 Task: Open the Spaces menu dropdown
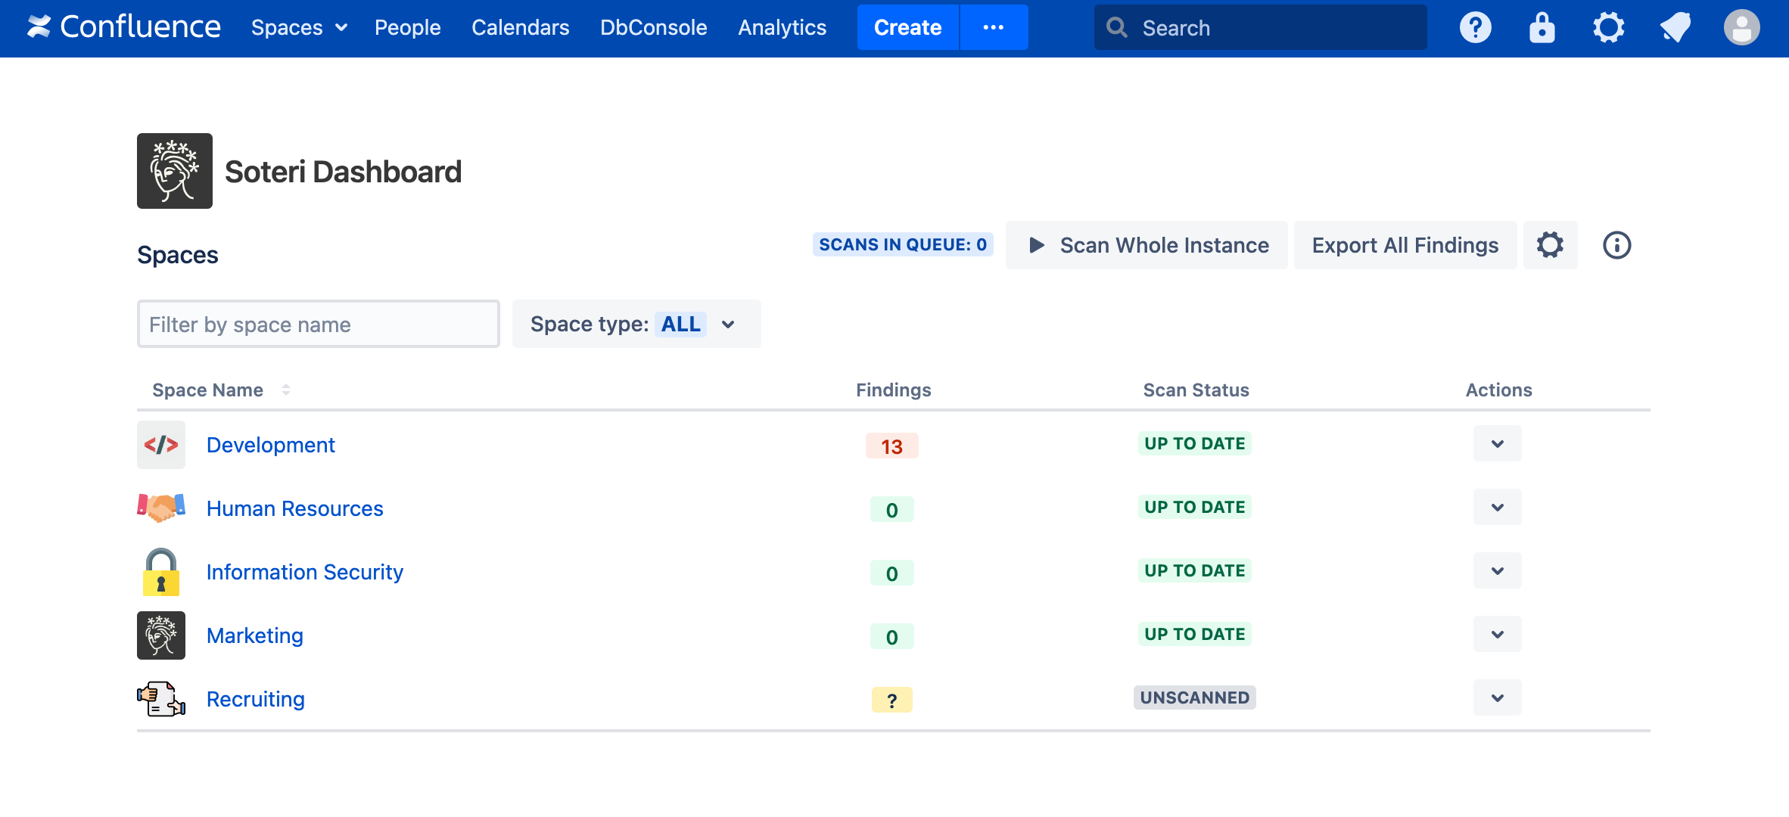[x=299, y=28]
